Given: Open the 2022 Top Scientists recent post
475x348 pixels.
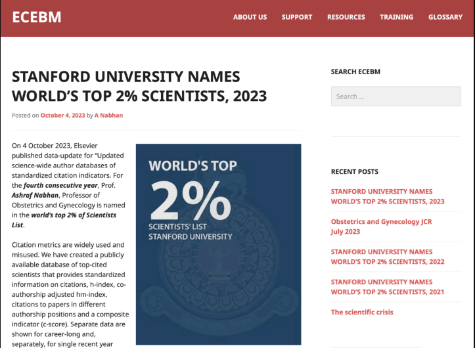Looking at the screenshot, I should [x=387, y=257].
